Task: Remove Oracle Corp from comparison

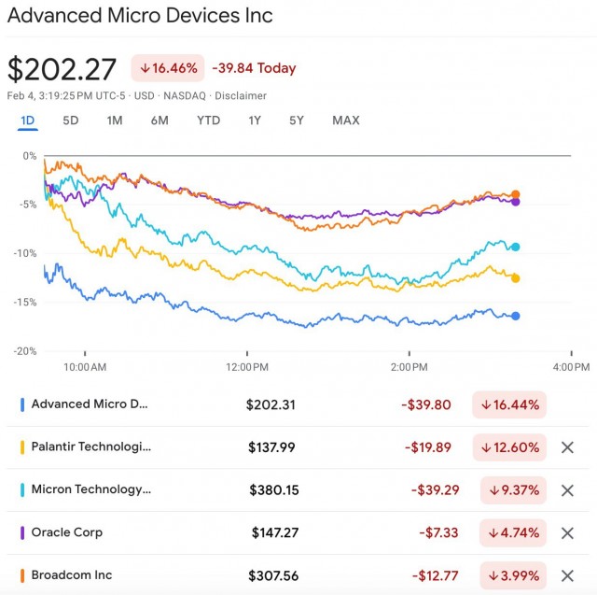Action: pos(567,532)
